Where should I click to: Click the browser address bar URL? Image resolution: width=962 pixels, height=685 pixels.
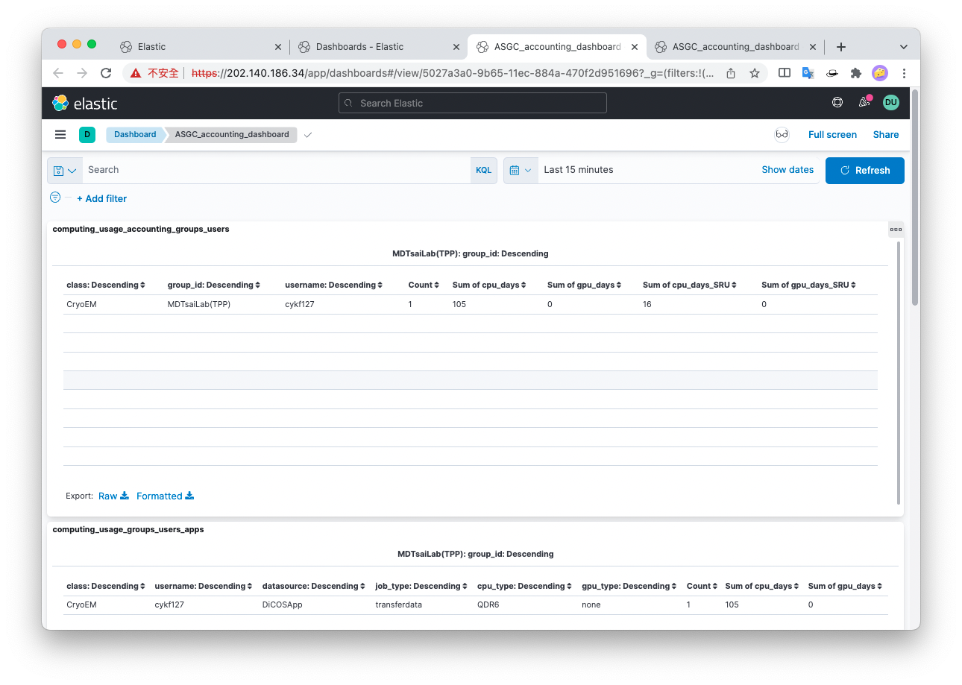point(453,73)
